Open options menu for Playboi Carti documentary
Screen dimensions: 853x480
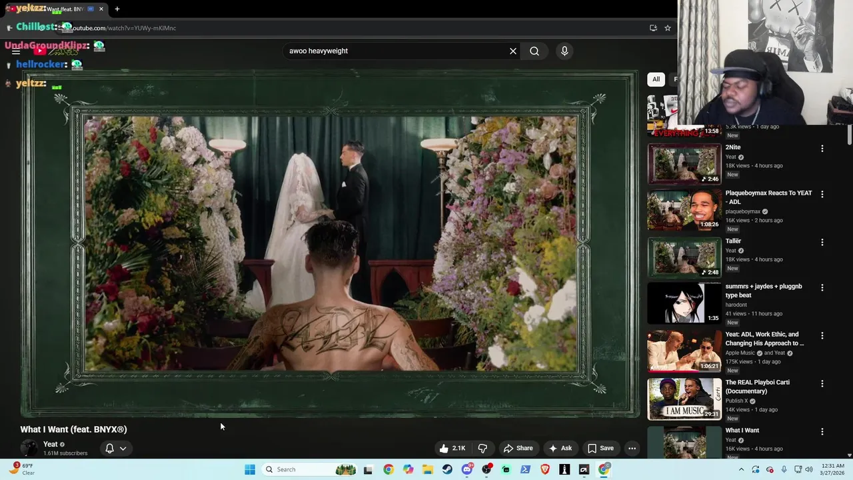(x=822, y=383)
